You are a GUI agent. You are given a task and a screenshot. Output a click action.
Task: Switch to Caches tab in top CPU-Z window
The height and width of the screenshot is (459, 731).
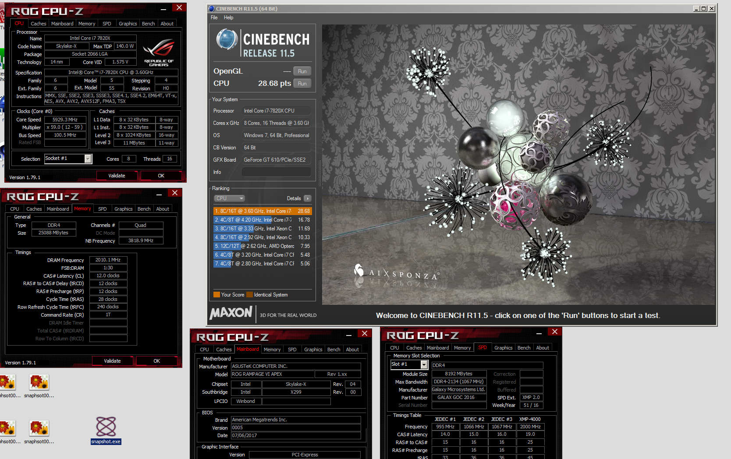[38, 24]
